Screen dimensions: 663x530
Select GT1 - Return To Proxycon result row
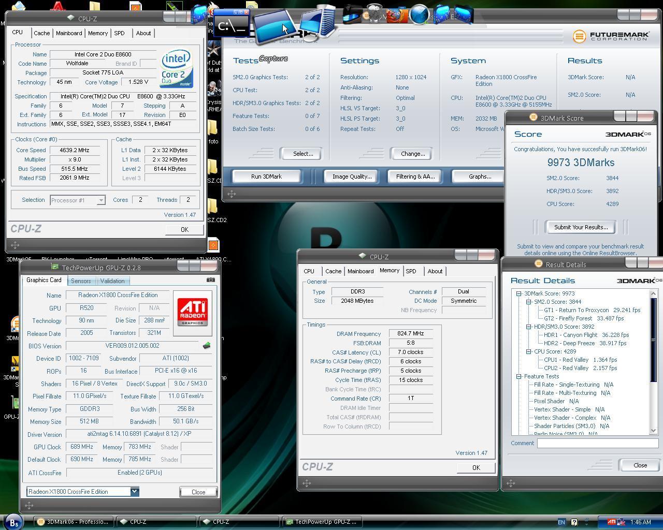point(592,310)
